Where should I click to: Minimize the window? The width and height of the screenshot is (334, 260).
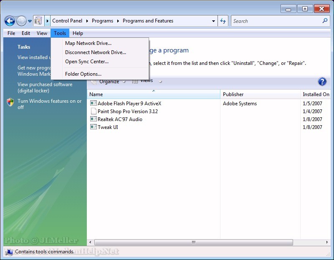pyautogui.click(x=288, y=9)
